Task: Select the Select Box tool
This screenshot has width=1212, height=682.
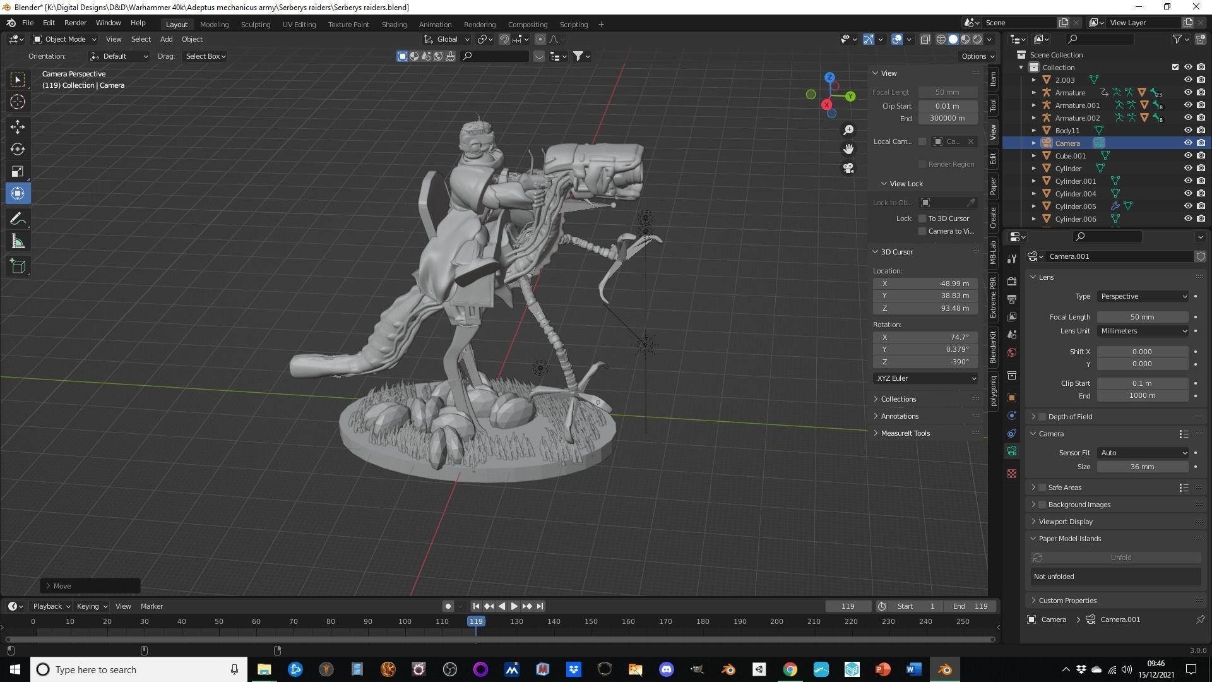Action: 18,80
